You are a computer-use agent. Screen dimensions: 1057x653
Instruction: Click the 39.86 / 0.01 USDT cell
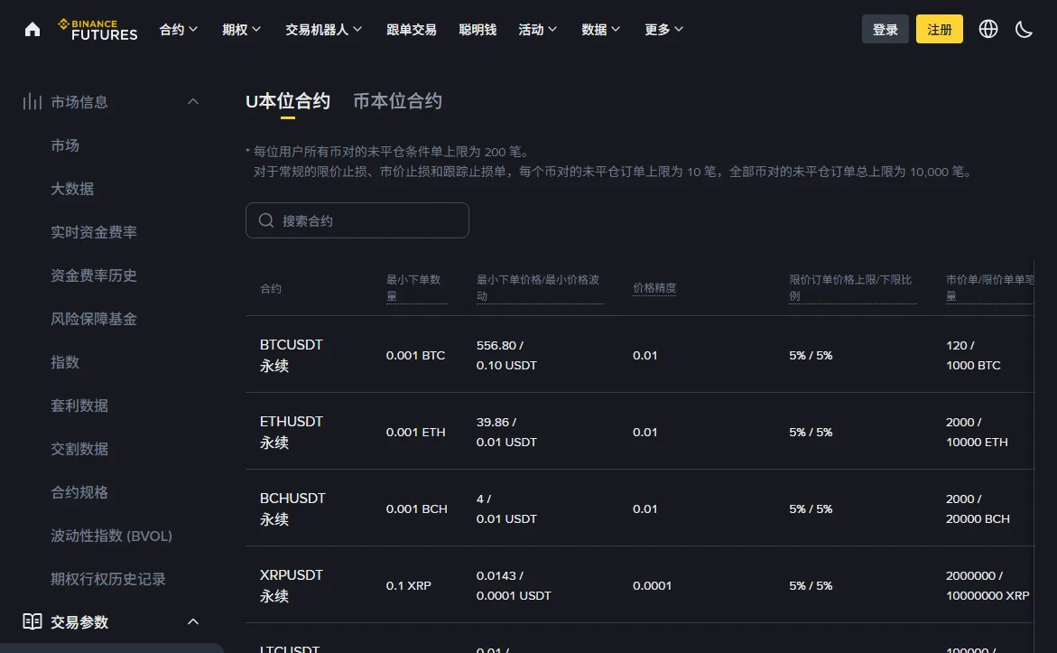click(x=506, y=432)
